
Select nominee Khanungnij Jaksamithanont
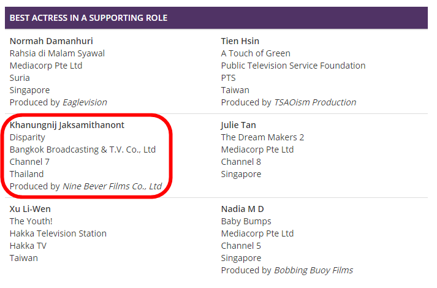67,125
